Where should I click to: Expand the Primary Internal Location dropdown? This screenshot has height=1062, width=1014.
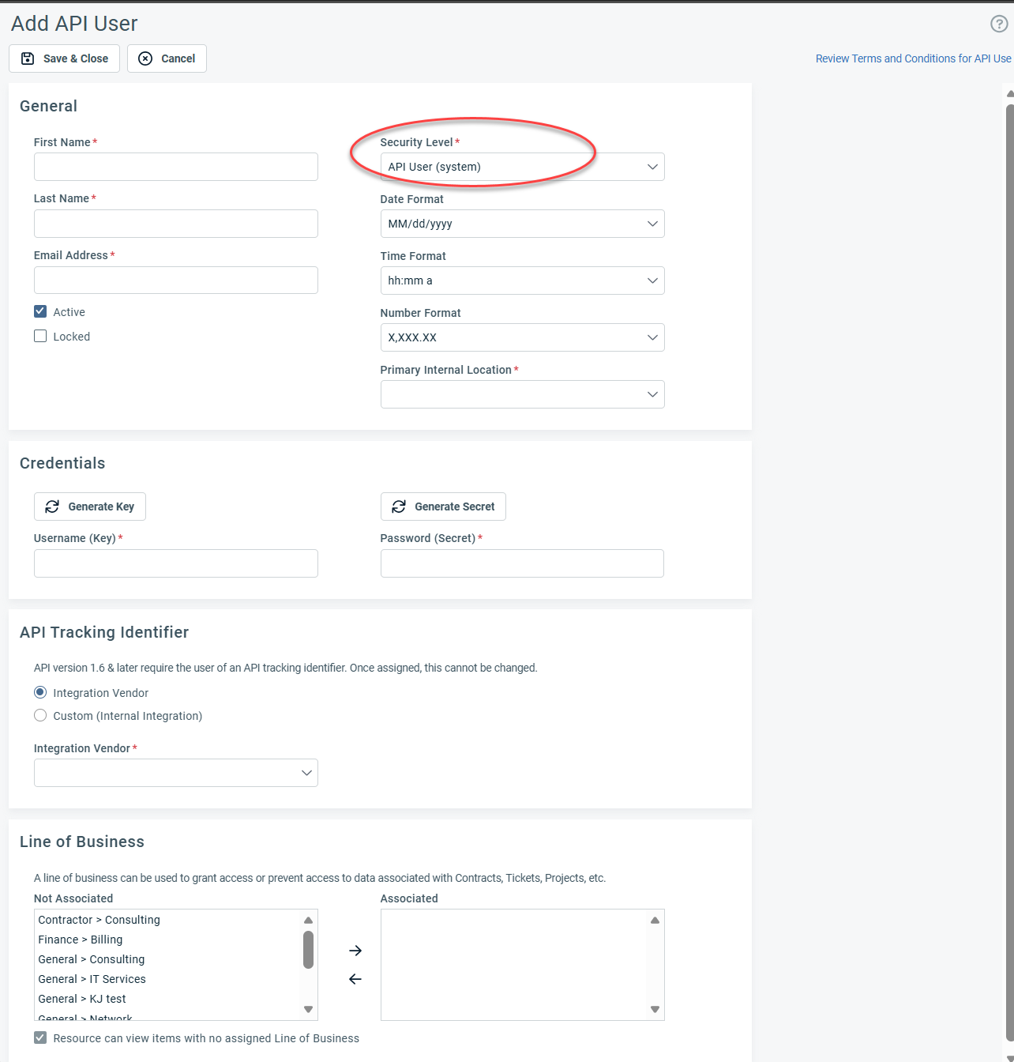(522, 394)
